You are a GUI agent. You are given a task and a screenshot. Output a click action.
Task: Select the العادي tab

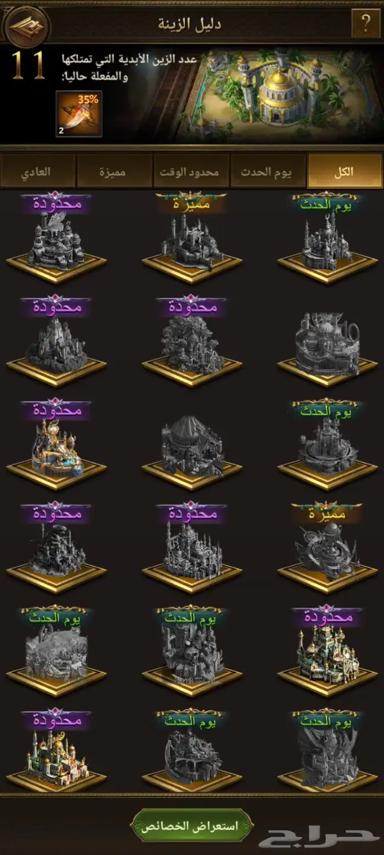click(x=38, y=171)
